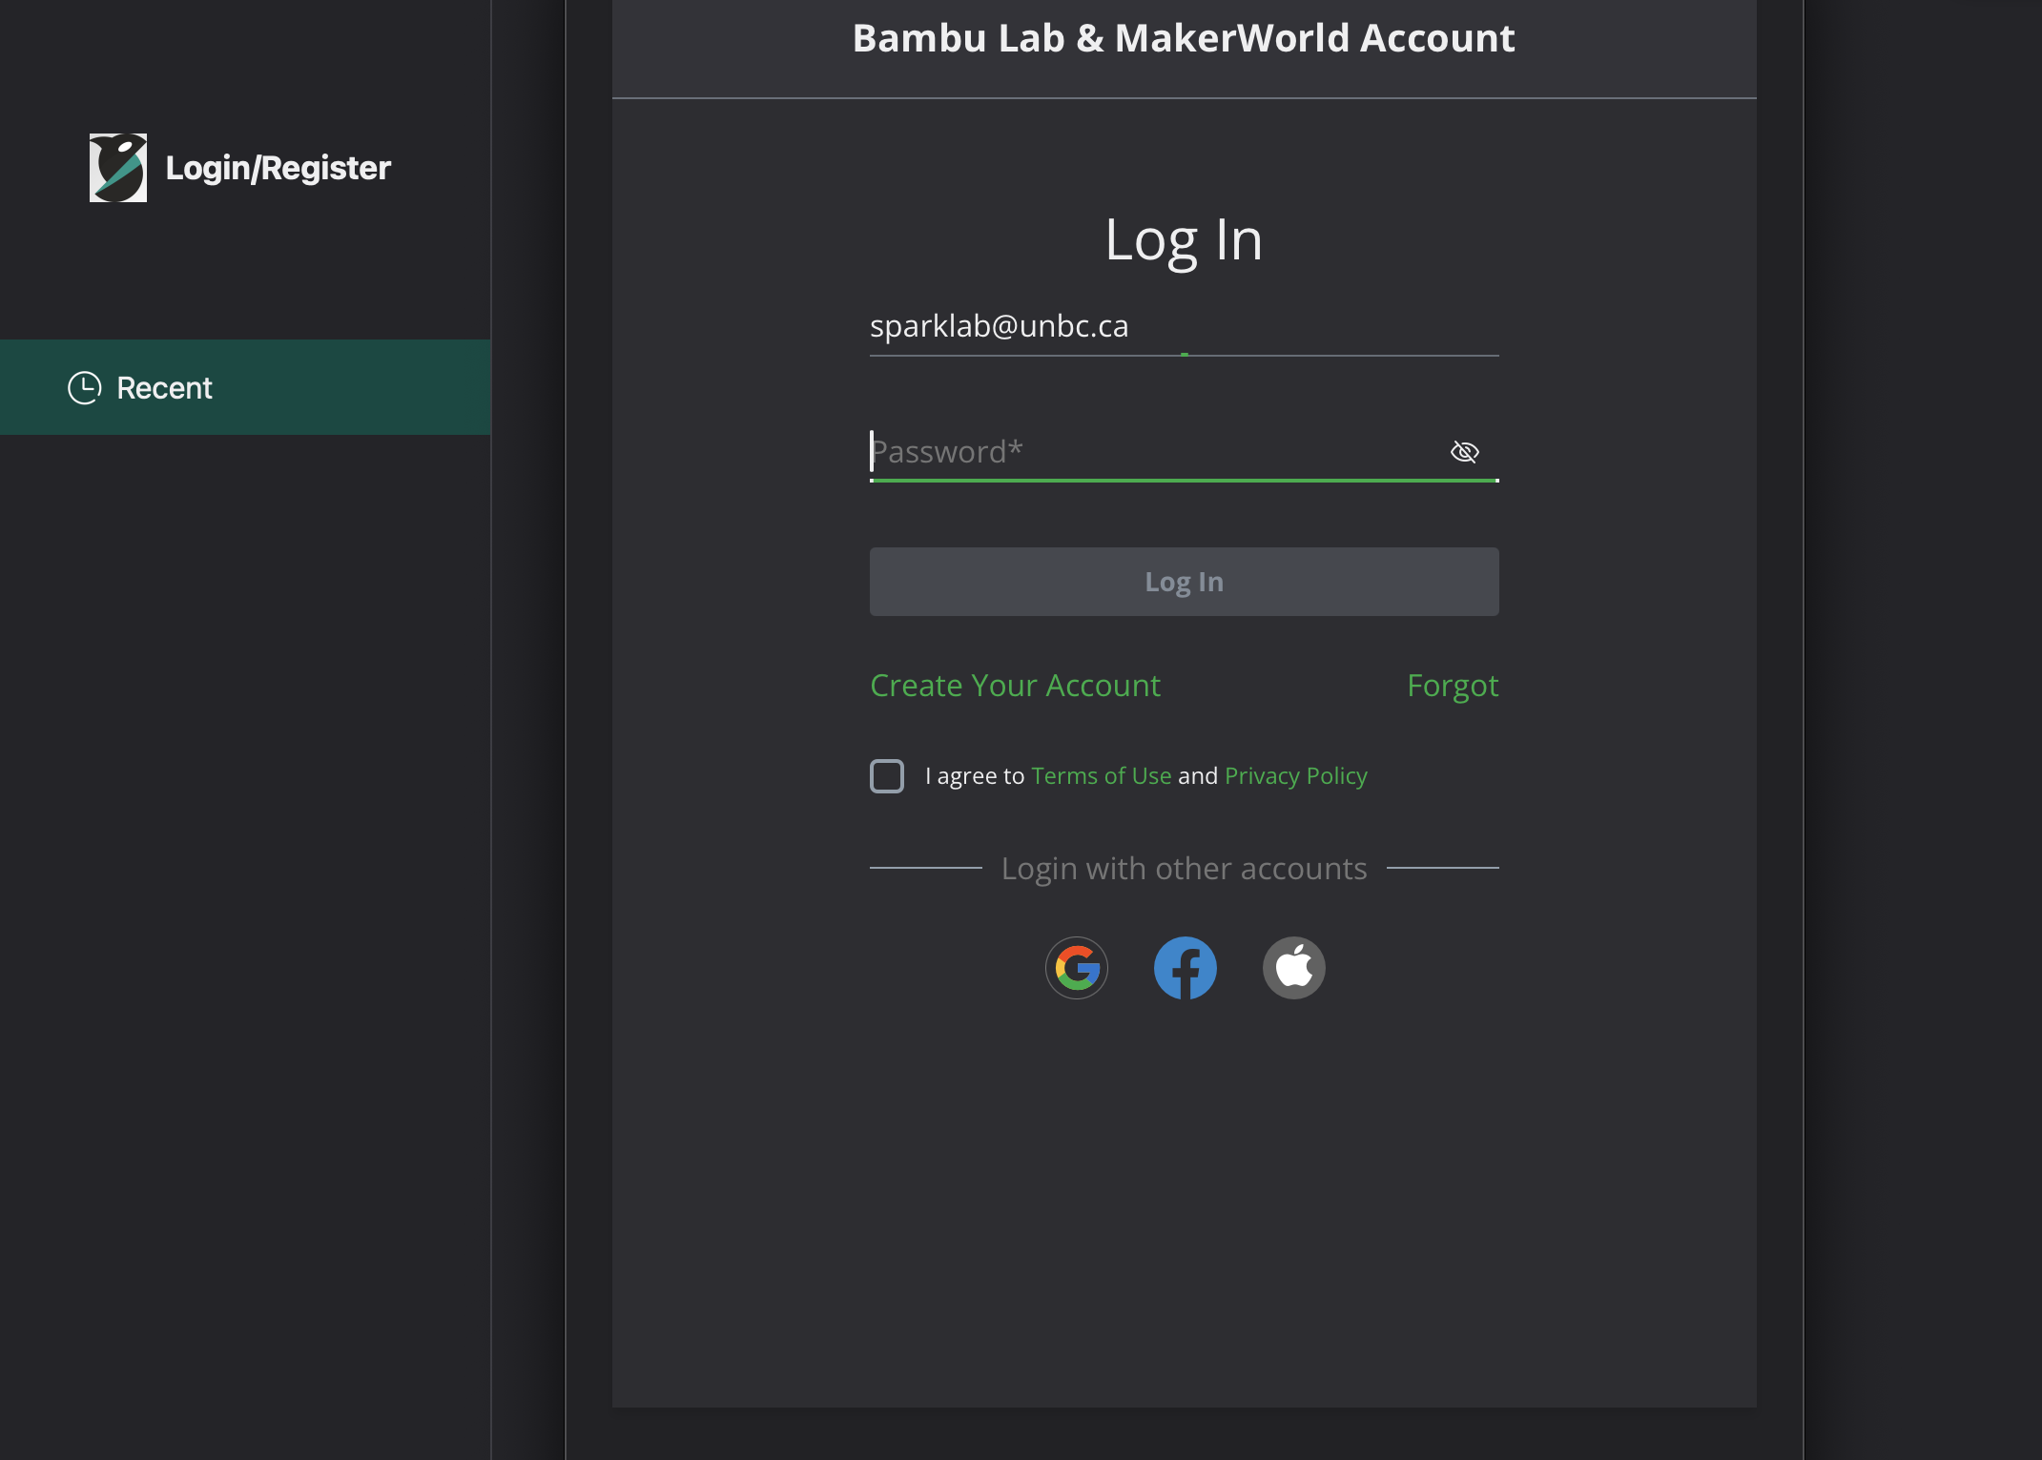Click the 'Login with other accounts' label
2042x1460 pixels.
[1184, 869]
